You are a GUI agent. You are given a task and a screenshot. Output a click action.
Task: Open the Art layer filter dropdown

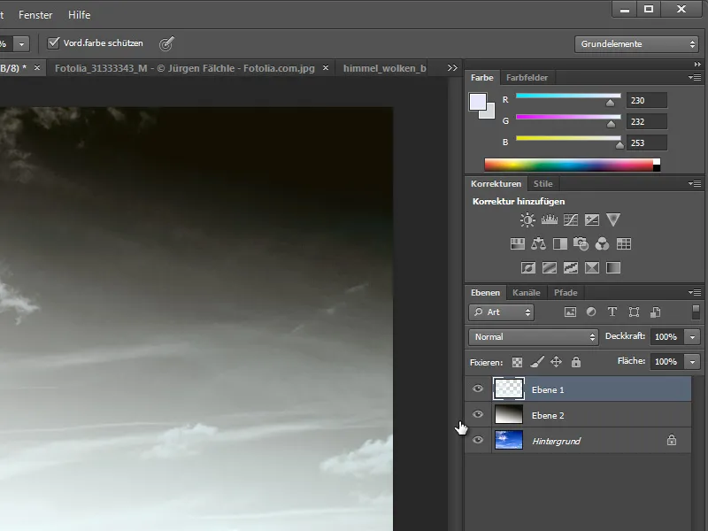coord(502,312)
